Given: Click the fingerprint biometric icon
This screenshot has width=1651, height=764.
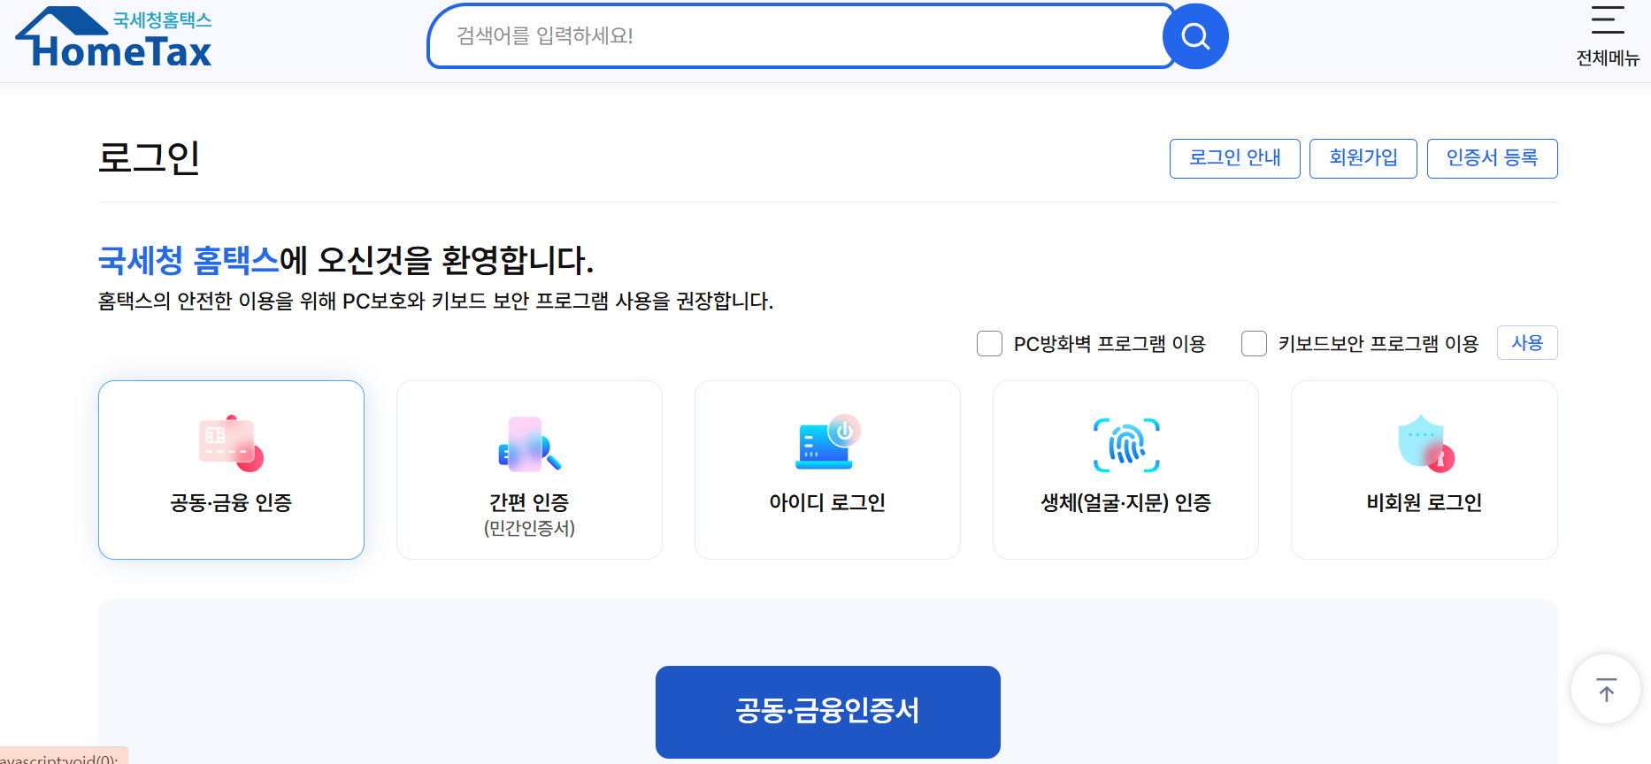Looking at the screenshot, I should (1126, 445).
